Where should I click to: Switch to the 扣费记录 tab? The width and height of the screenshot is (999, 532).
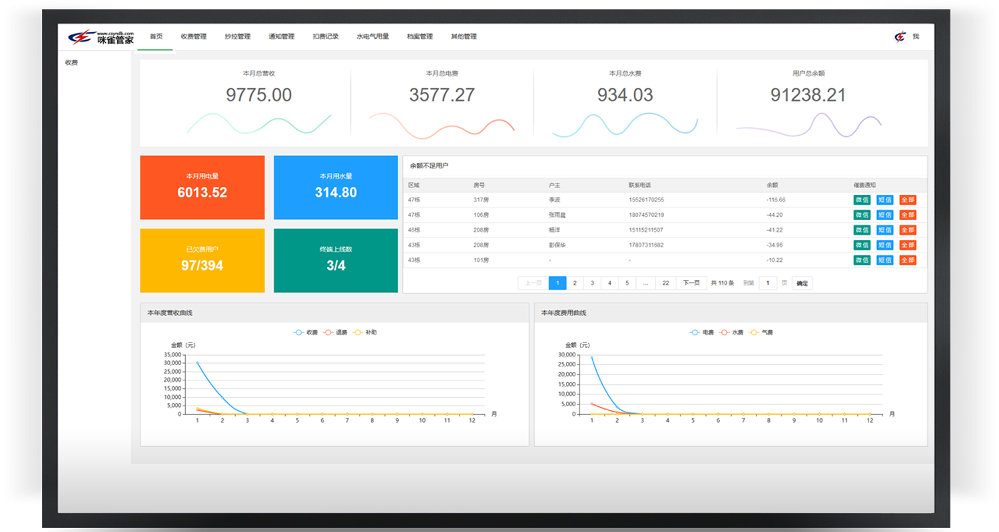tap(326, 37)
